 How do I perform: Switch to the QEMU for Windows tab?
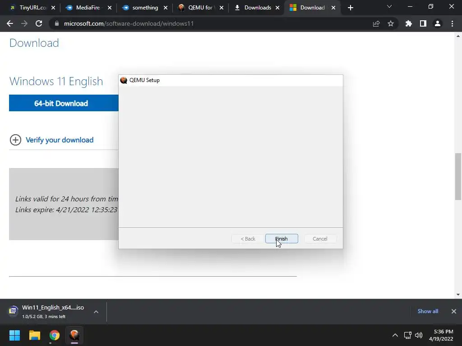[200, 8]
